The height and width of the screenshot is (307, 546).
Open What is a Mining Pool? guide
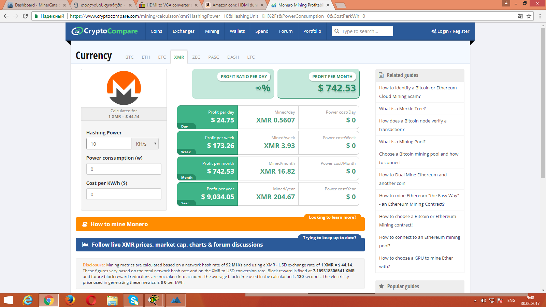(402, 142)
